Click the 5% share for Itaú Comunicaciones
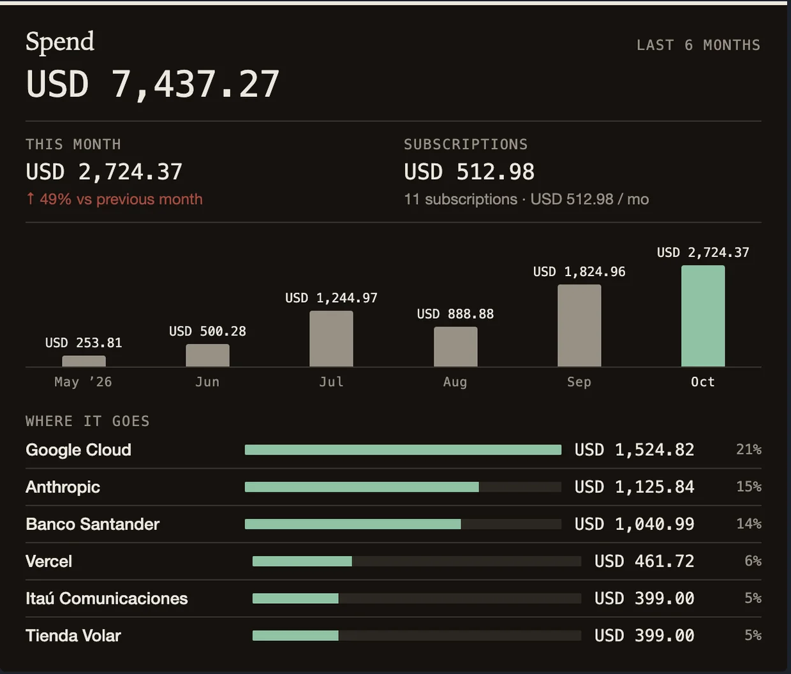 (753, 598)
